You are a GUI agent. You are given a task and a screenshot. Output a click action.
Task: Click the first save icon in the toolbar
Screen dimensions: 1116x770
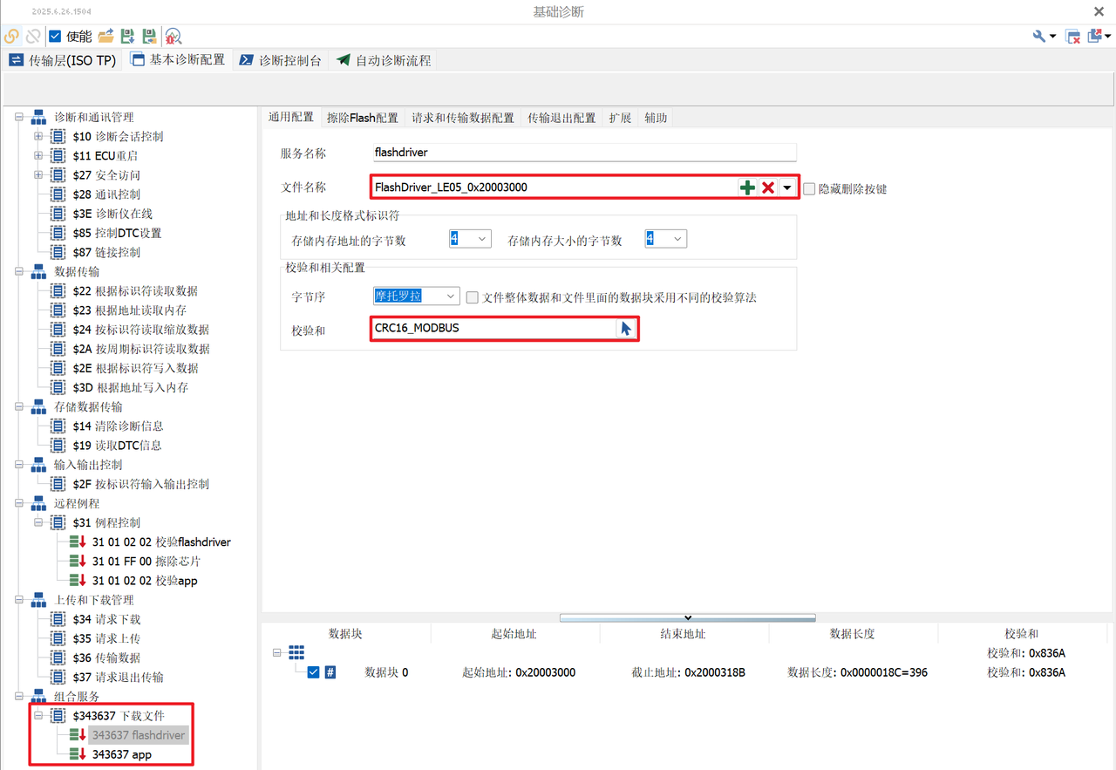pyautogui.click(x=127, y=36)
